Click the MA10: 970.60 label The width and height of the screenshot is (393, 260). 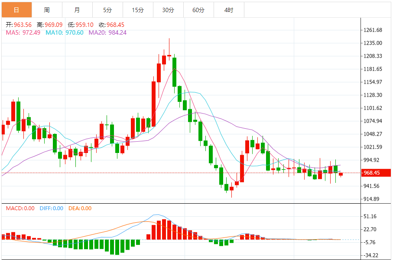tap(65, 32)
